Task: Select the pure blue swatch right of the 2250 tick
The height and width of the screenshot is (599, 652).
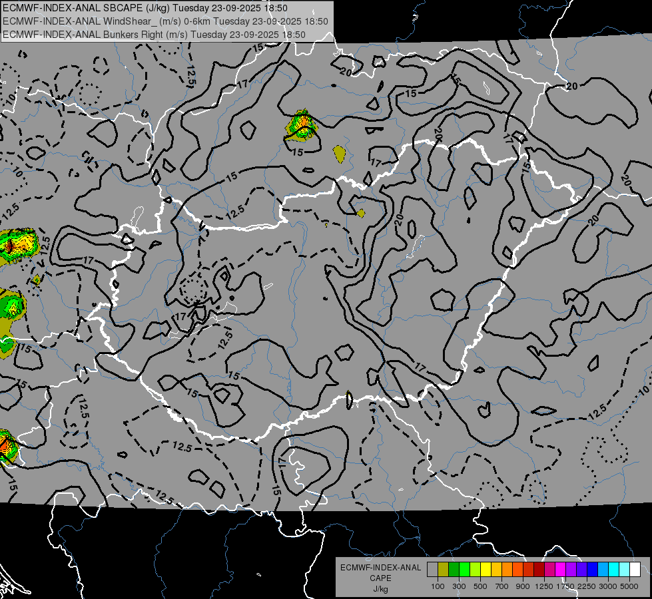Action: [x=593, y=570]
